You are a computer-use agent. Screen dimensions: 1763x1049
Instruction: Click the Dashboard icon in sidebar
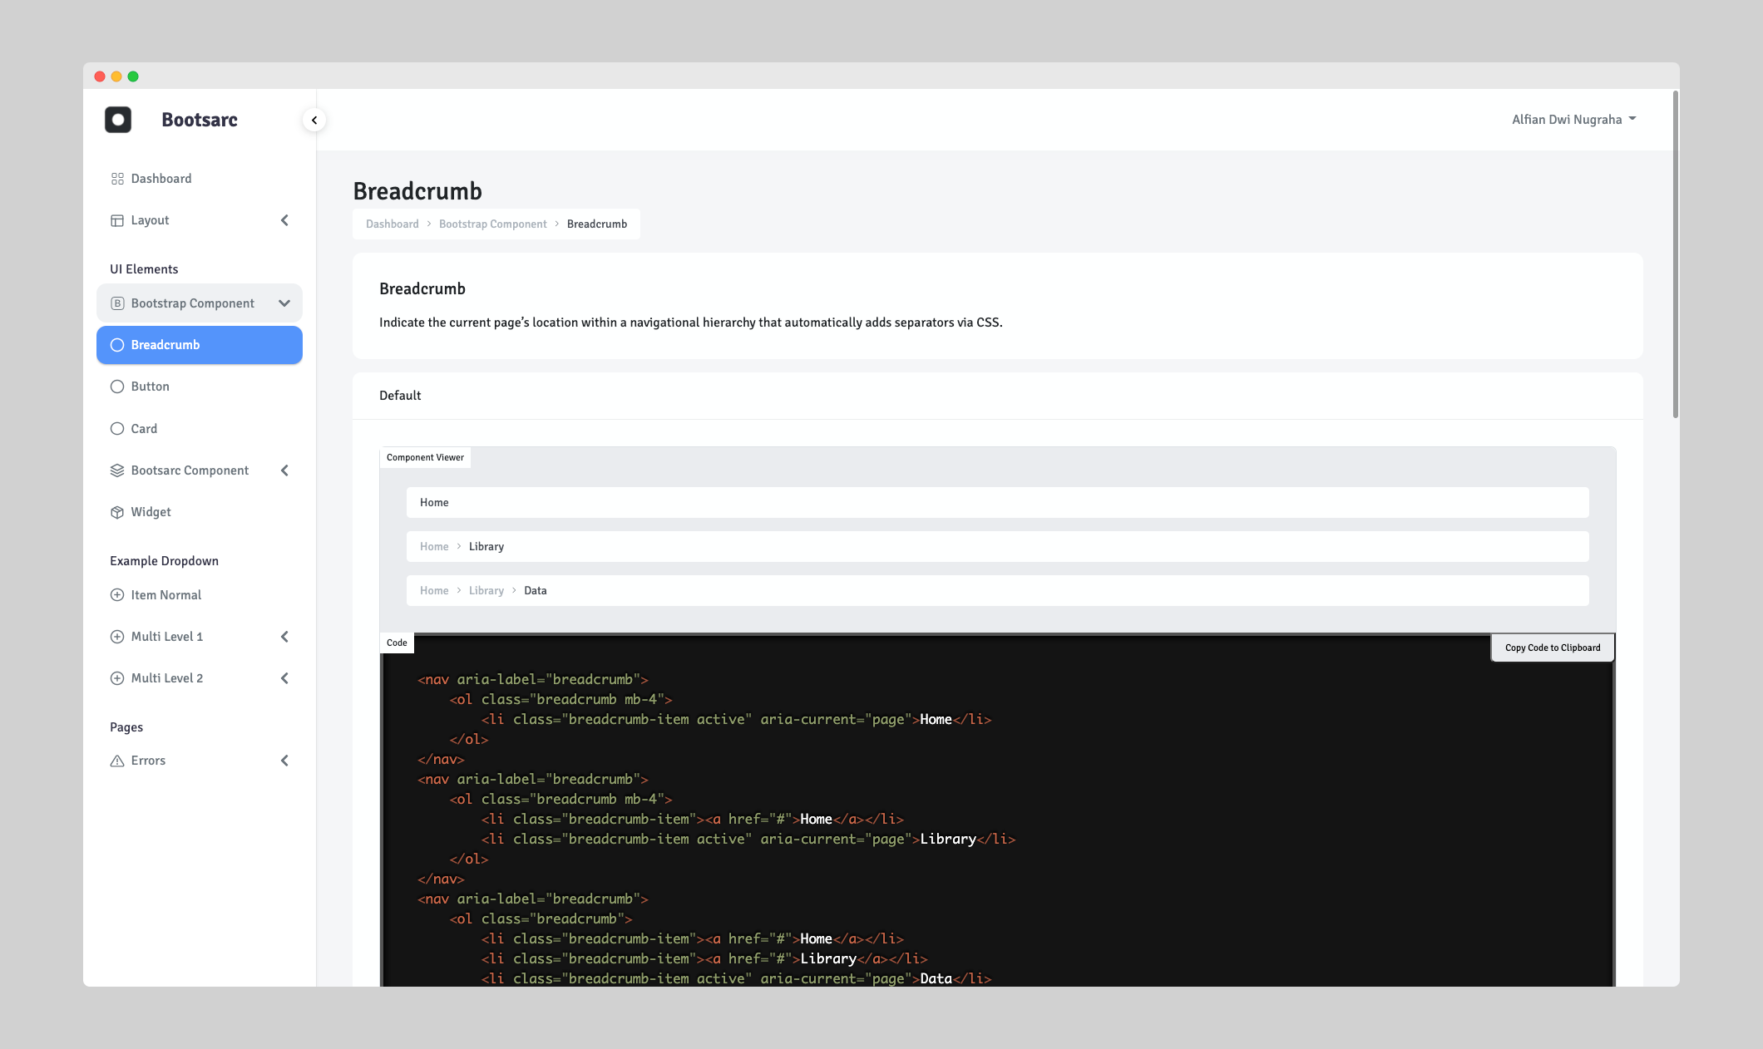(x=117, y=177)
